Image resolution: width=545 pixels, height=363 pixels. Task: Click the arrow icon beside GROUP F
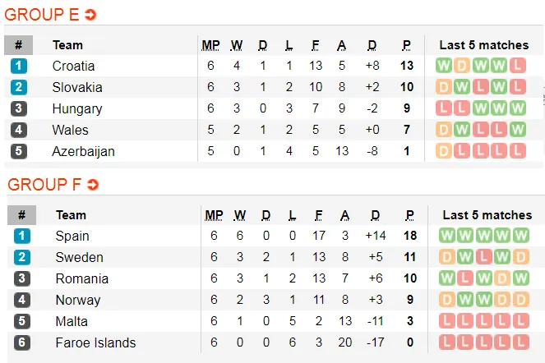tap(92, 185)
